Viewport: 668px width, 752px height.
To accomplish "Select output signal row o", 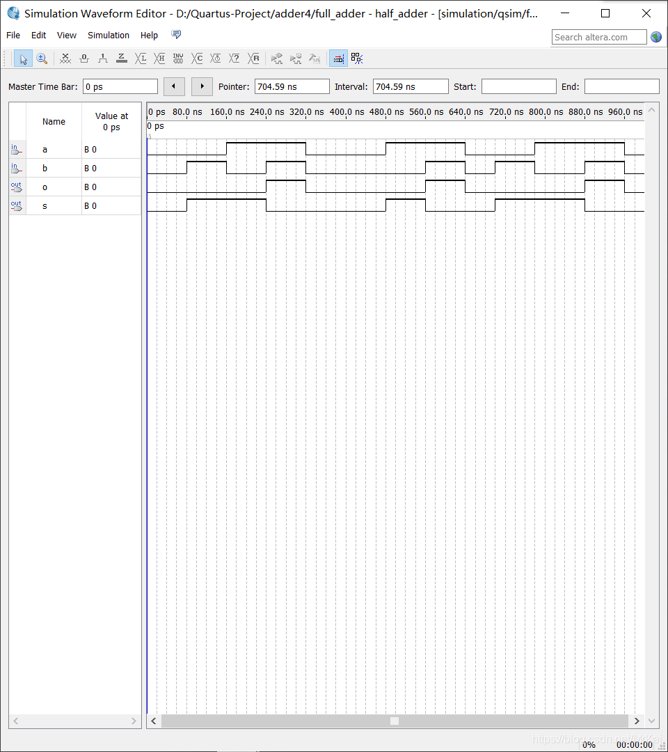I will pos(75,187).
